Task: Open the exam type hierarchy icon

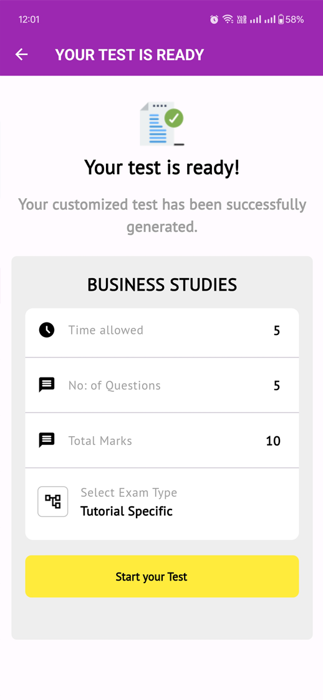Action: click(x=52, y=502)
